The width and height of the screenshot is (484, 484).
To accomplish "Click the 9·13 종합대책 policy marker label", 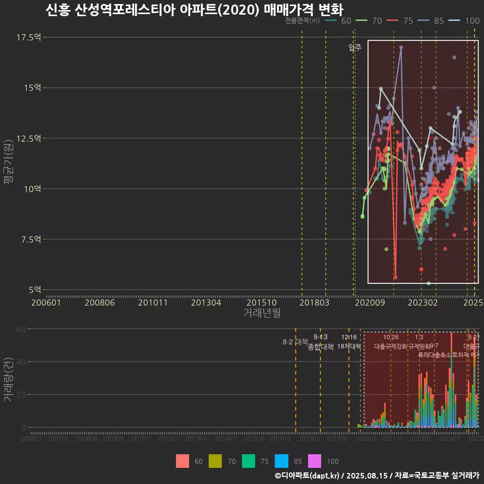I will coord(321,342).
